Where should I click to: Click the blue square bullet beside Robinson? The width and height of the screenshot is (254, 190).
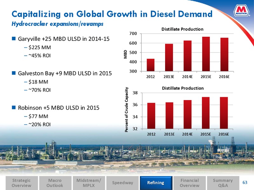14,107
